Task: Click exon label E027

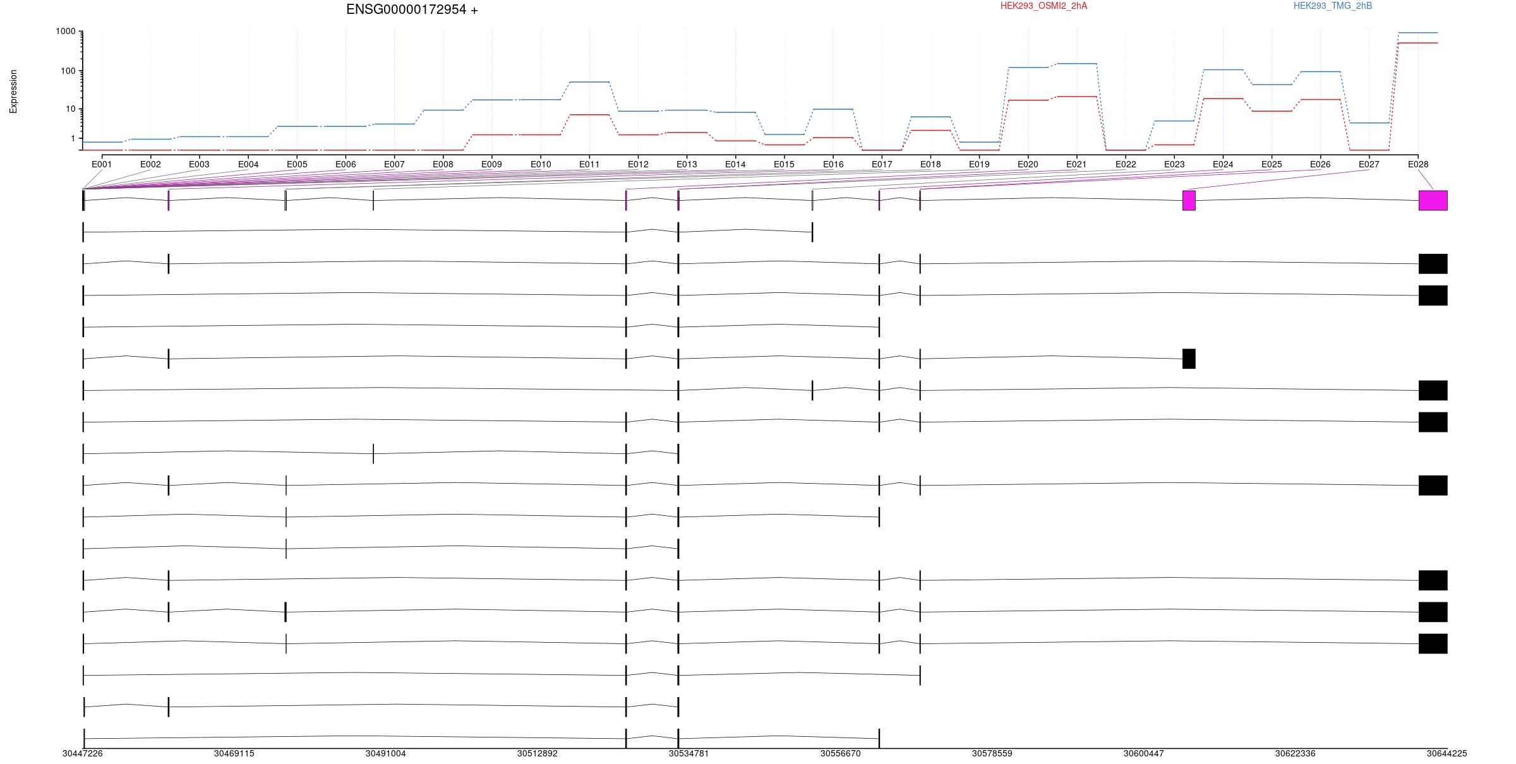Action: [1369, 164]
